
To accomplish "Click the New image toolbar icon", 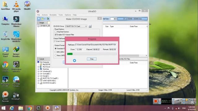I will coord(39,19).
